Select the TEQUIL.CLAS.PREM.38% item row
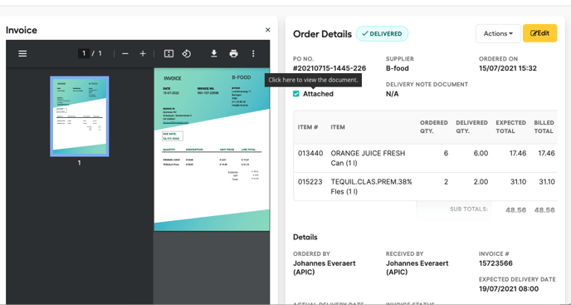This screenshot has height=305, width=571. [425, 186]
